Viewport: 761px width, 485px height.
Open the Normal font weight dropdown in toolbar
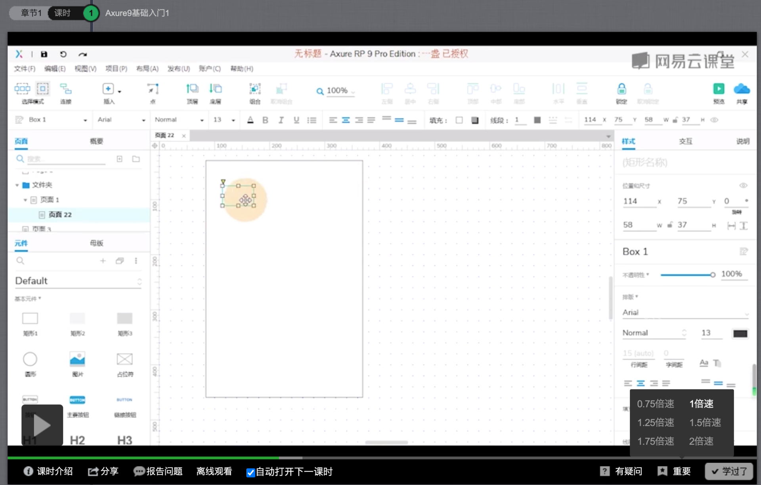point(179,120)
